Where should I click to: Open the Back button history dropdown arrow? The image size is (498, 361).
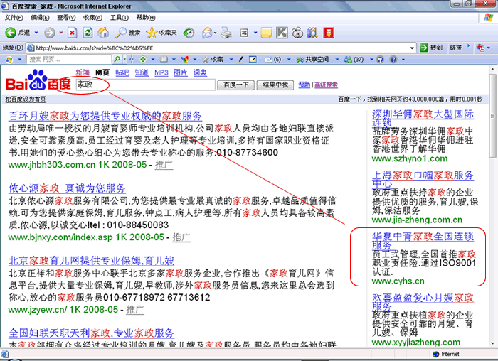pyautogui.click(x=36, y=33)
